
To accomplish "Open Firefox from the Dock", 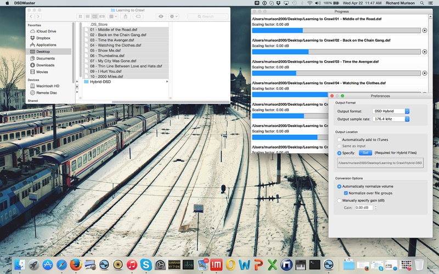I will (76, 265).
